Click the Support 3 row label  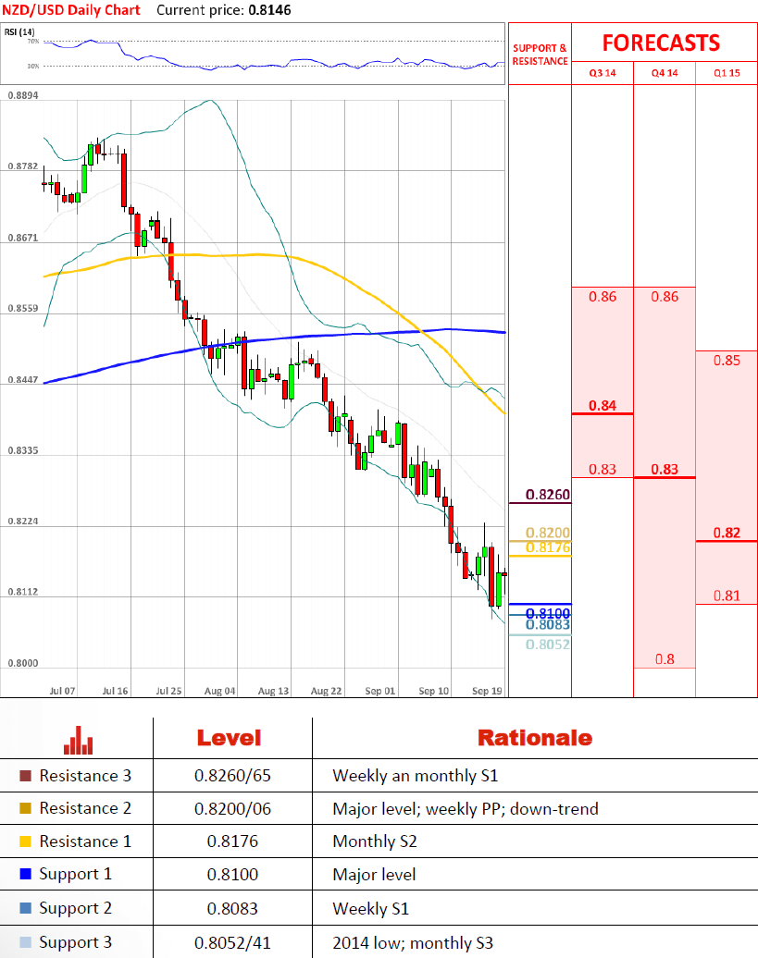[x=75, y=942]
